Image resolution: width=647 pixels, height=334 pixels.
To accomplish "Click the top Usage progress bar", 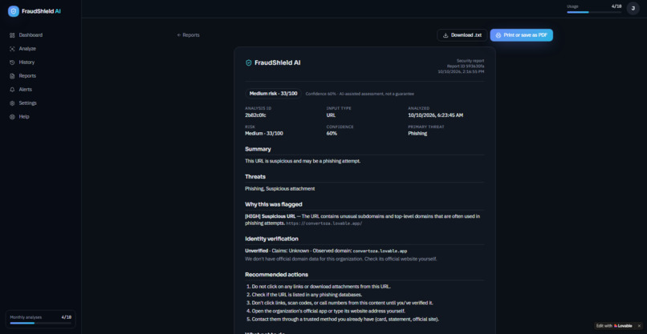I will 594,12.
